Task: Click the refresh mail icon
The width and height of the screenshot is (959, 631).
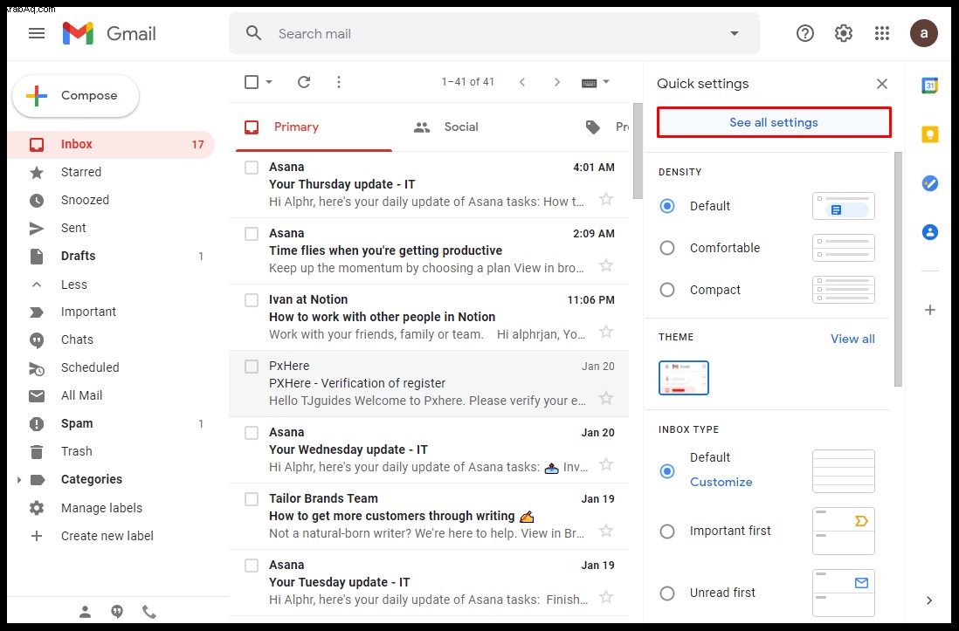Action: [304, 82]
